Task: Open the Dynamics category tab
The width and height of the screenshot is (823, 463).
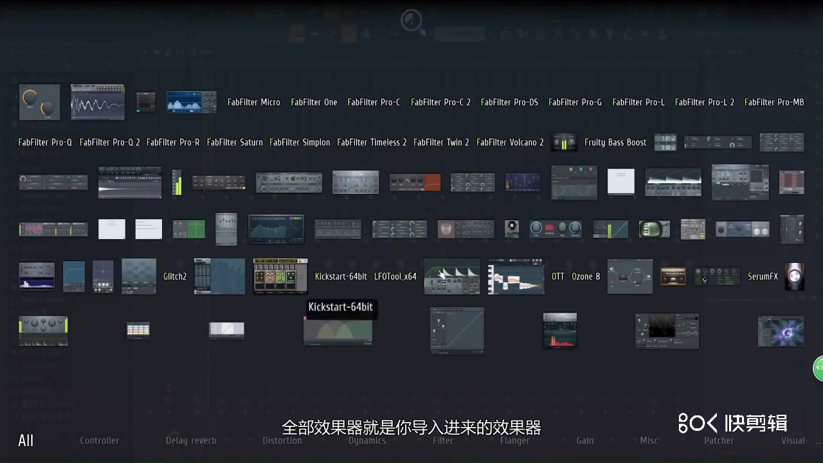Action: (367, 440)
